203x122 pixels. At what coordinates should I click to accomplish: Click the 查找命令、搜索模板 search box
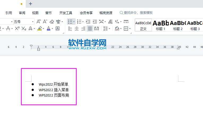pyautogui.click(x=136, y=13)
